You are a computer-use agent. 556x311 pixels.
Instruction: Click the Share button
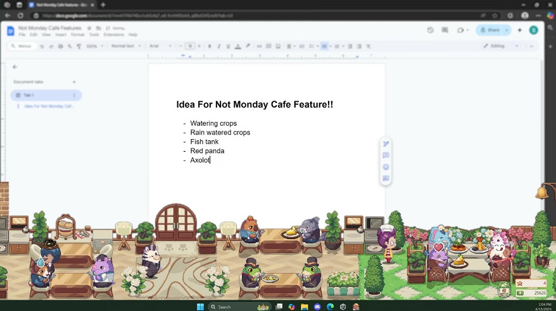tap(491, 30)
